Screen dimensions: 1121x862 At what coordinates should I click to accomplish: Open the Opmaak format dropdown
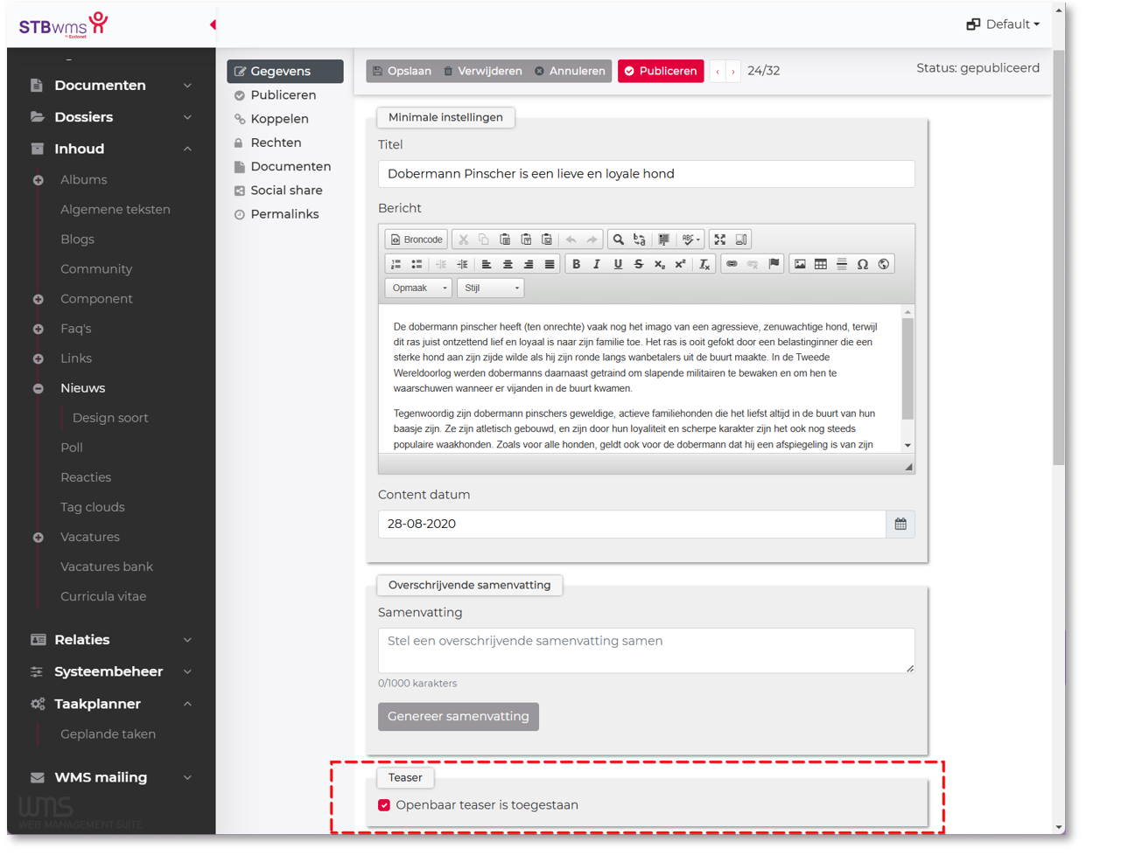pos(418,288)
